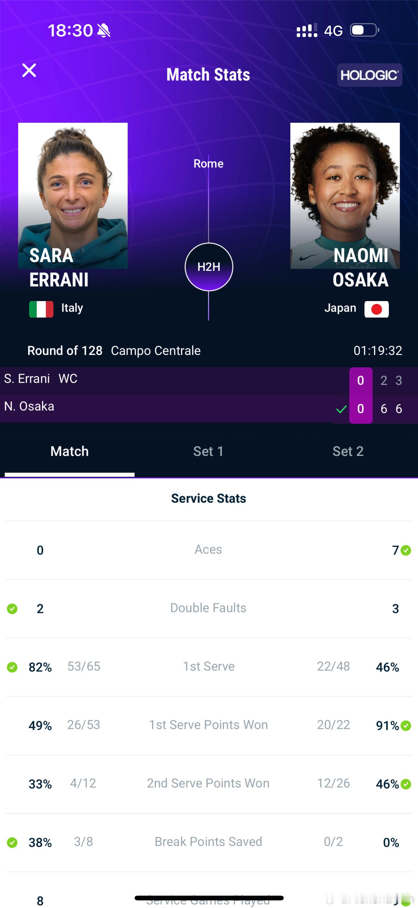This screenshot has width=418, height=908.
Task: Tap the Hologic sponsor logo
Action: click(x=369, y=75)
